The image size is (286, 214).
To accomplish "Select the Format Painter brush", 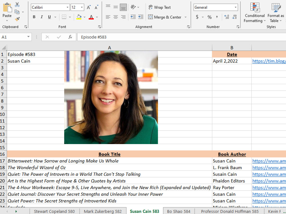I will click(17, 19).
